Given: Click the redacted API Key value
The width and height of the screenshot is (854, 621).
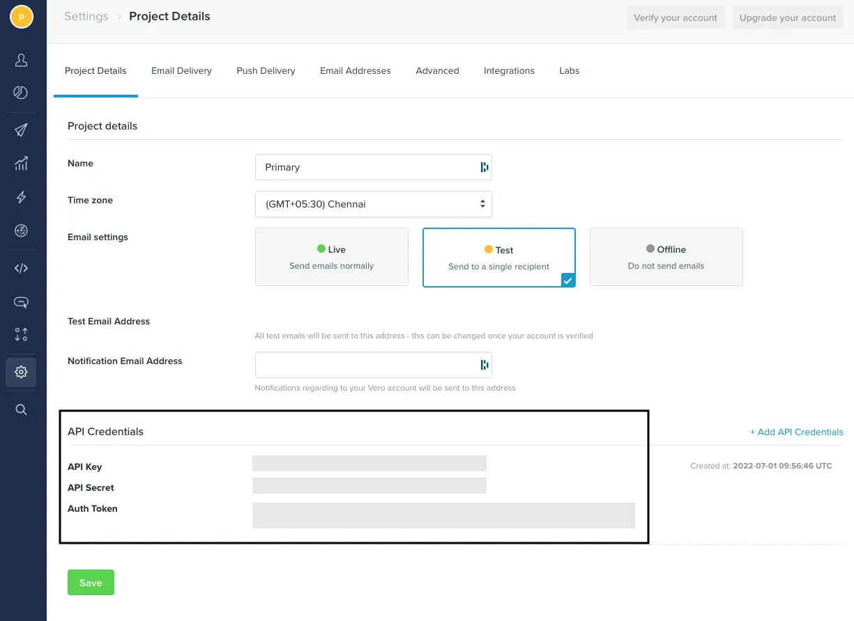Looking at the screenshot, I should 369,464.
